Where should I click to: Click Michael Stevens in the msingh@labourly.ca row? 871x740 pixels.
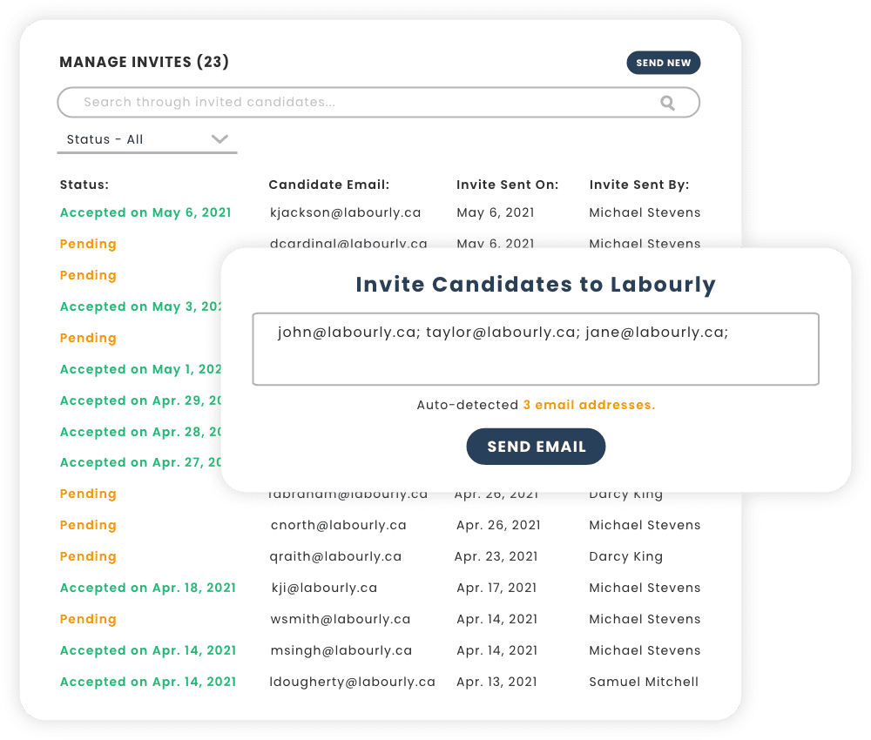coord(645,650)
